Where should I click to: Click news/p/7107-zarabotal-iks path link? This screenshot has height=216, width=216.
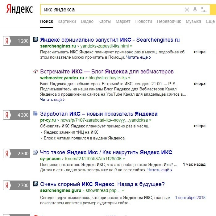tap(104, 120)
